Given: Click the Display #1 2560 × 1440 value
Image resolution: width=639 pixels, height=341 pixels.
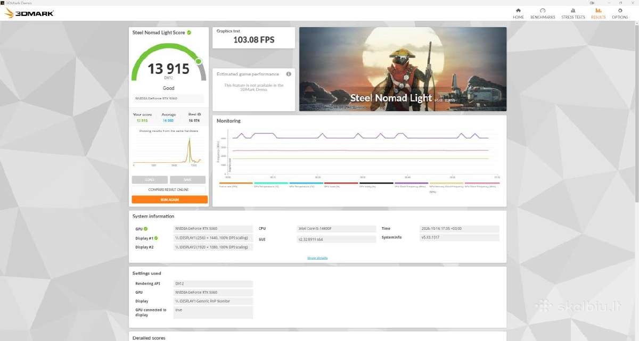Looking at the screenshot, I should pos(214,238).
